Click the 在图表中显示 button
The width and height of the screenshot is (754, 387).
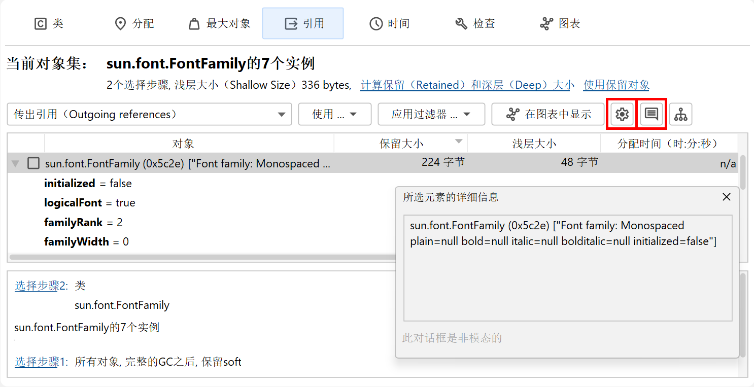548,115
